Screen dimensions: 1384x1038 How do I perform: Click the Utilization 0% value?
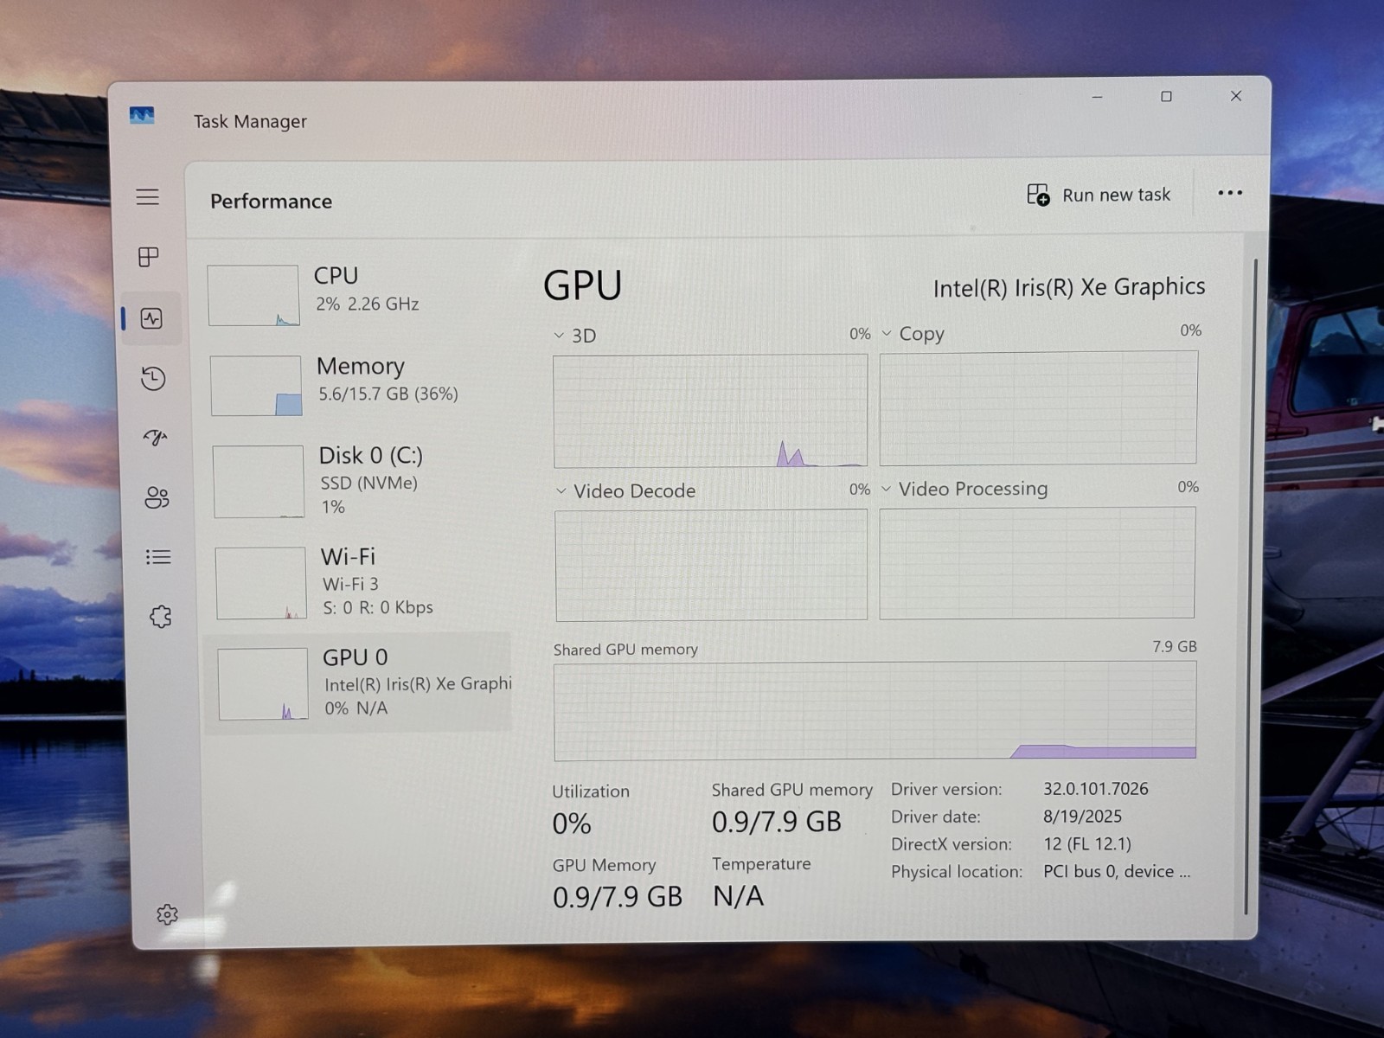[x=572, y=823]
